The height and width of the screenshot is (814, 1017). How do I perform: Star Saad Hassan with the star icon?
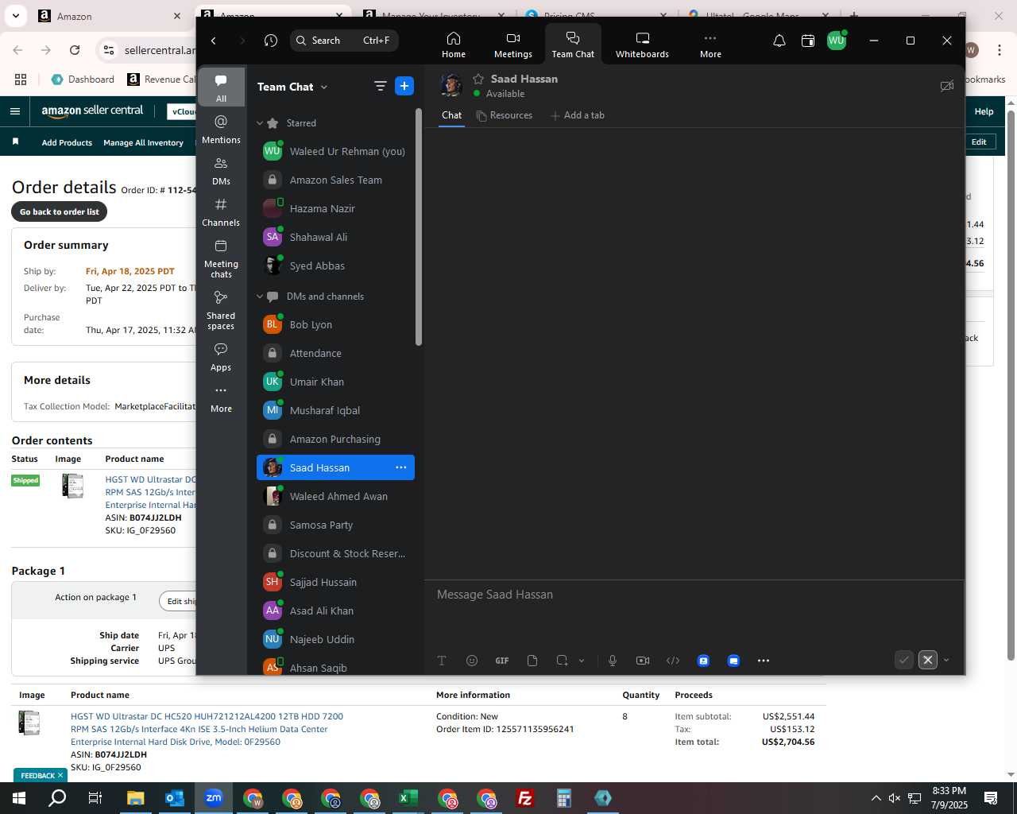point(478,79)
